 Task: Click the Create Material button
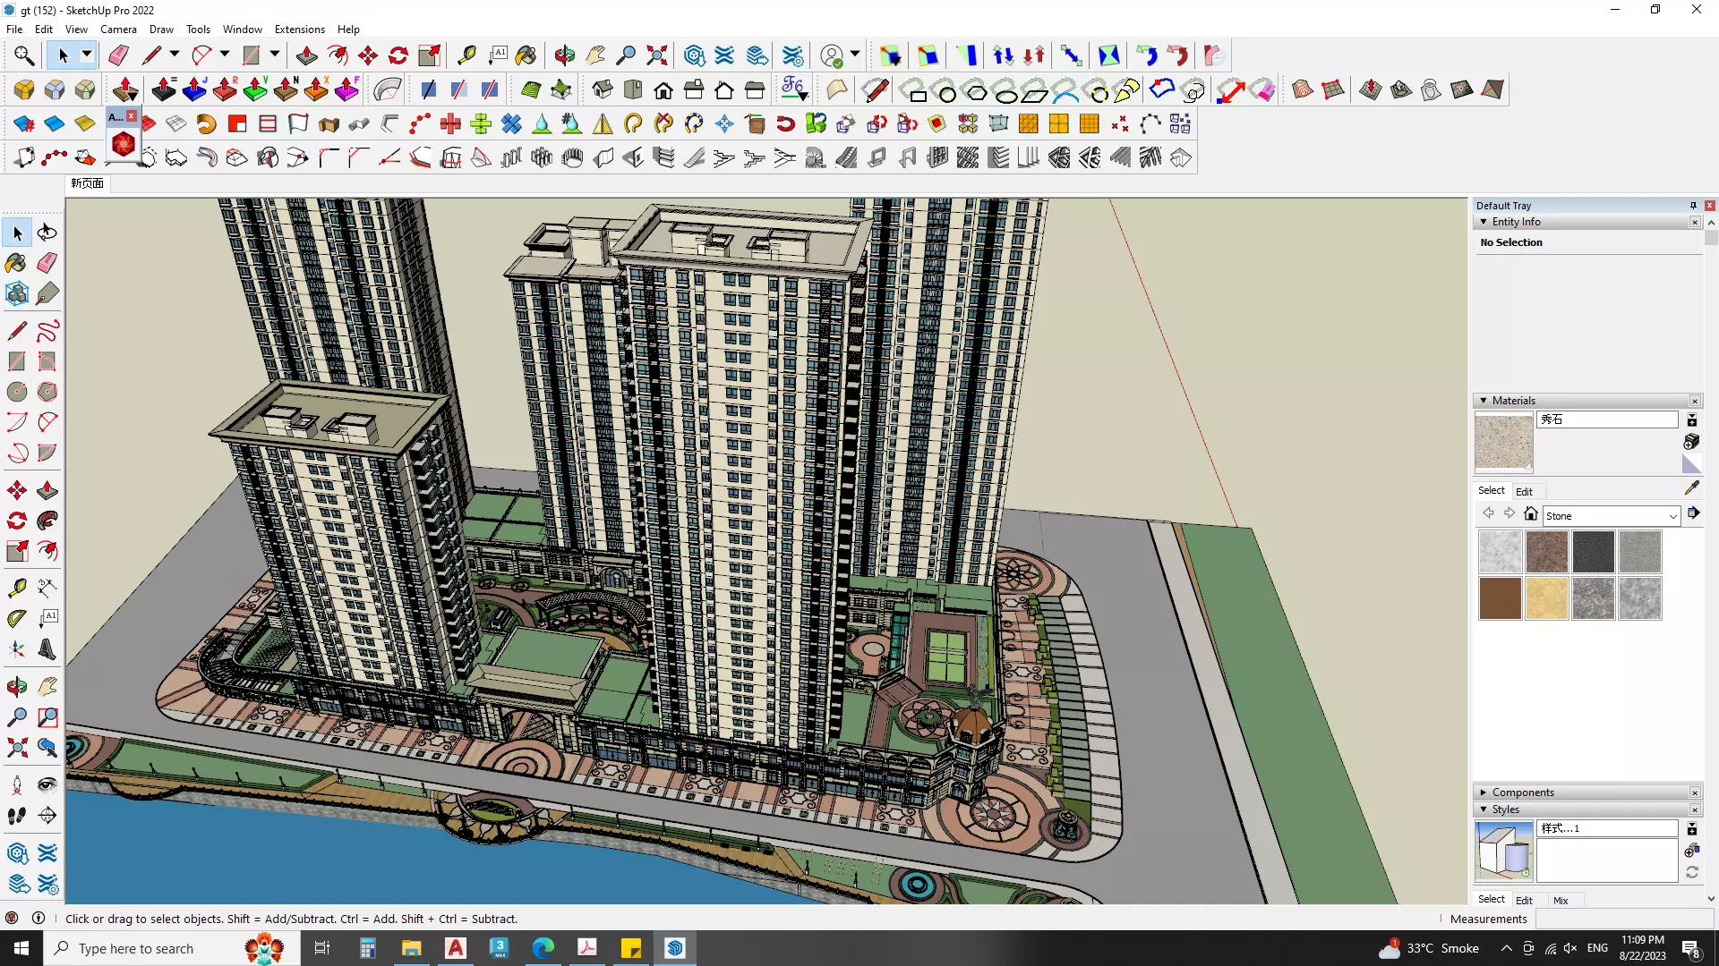[x=1691, y=442]
